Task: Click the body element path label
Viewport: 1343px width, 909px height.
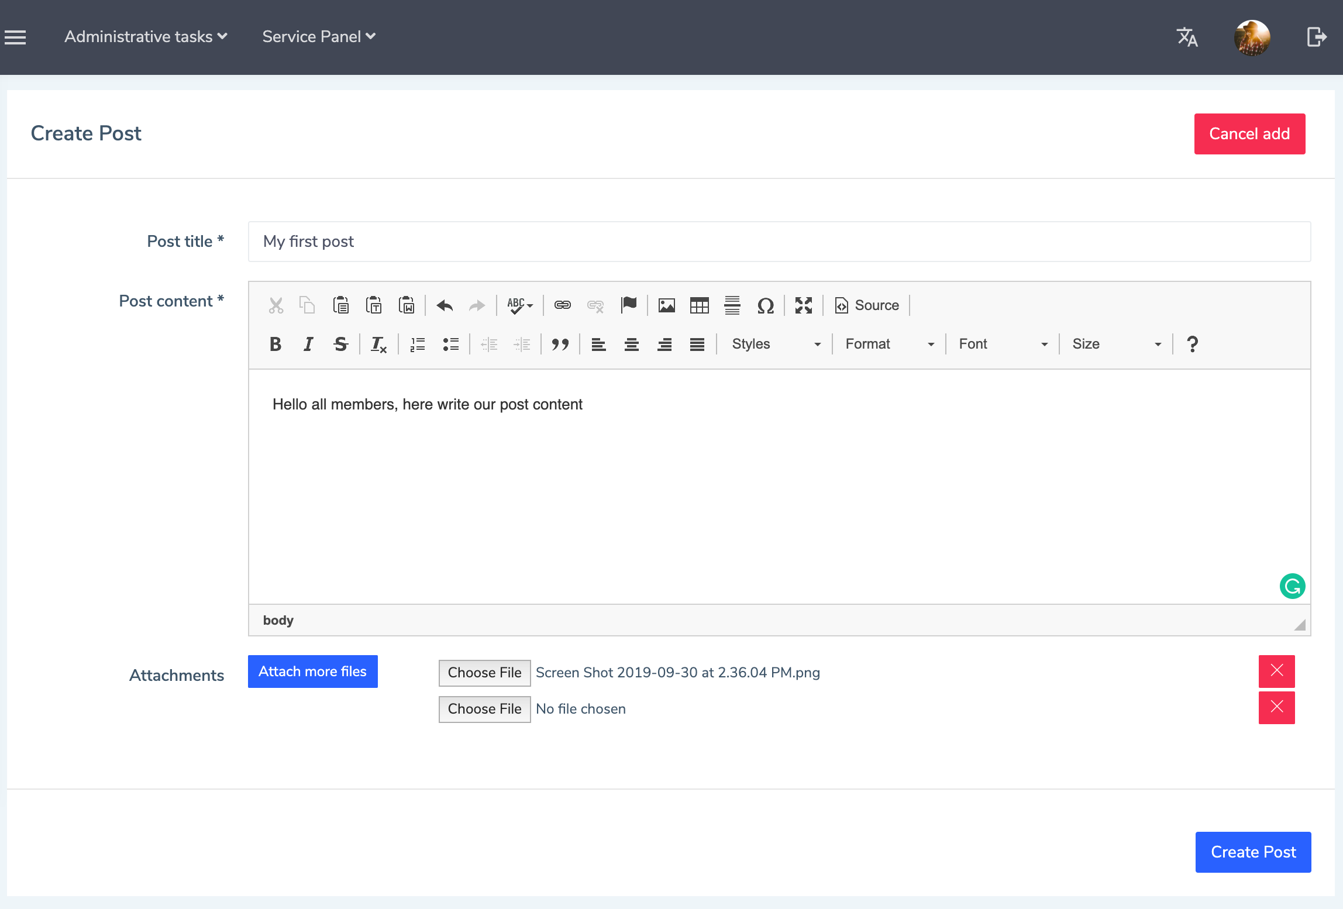Action: click(278, 620)
